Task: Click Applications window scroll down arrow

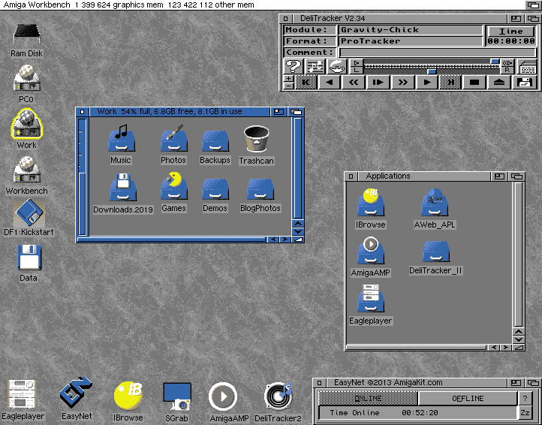Action: click(518, 339)
